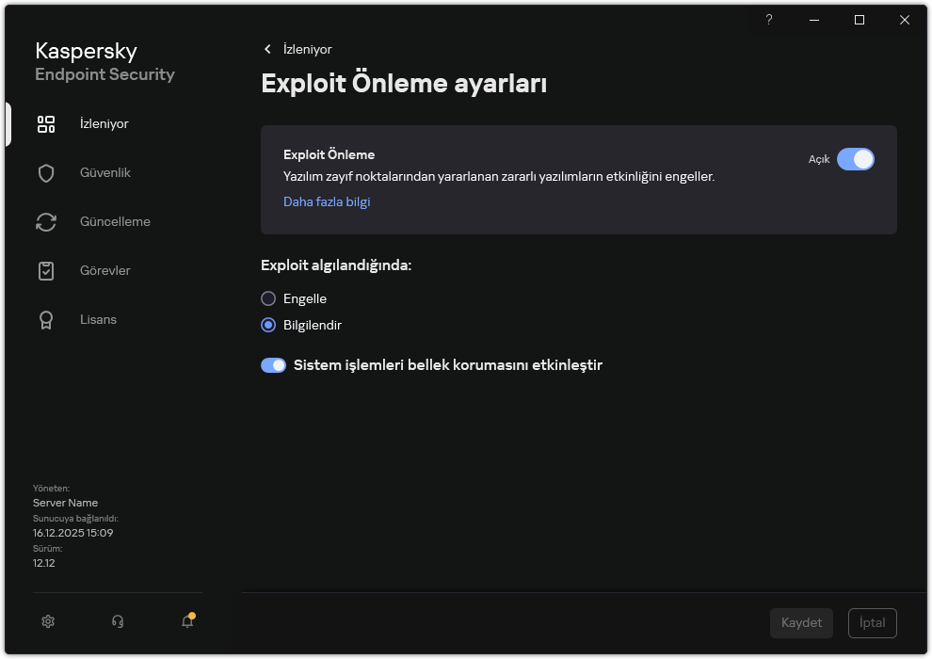
Task: View notifications via the bell icon
Action: point(186,621)
